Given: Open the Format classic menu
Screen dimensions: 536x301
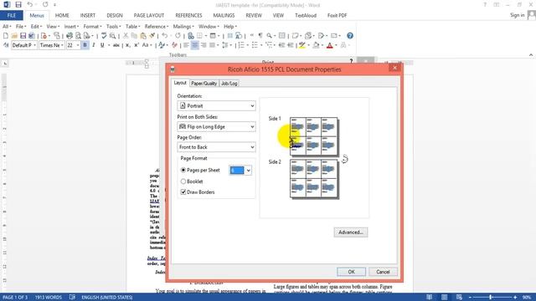Looking at the screenshot, I should coord(92,26).
